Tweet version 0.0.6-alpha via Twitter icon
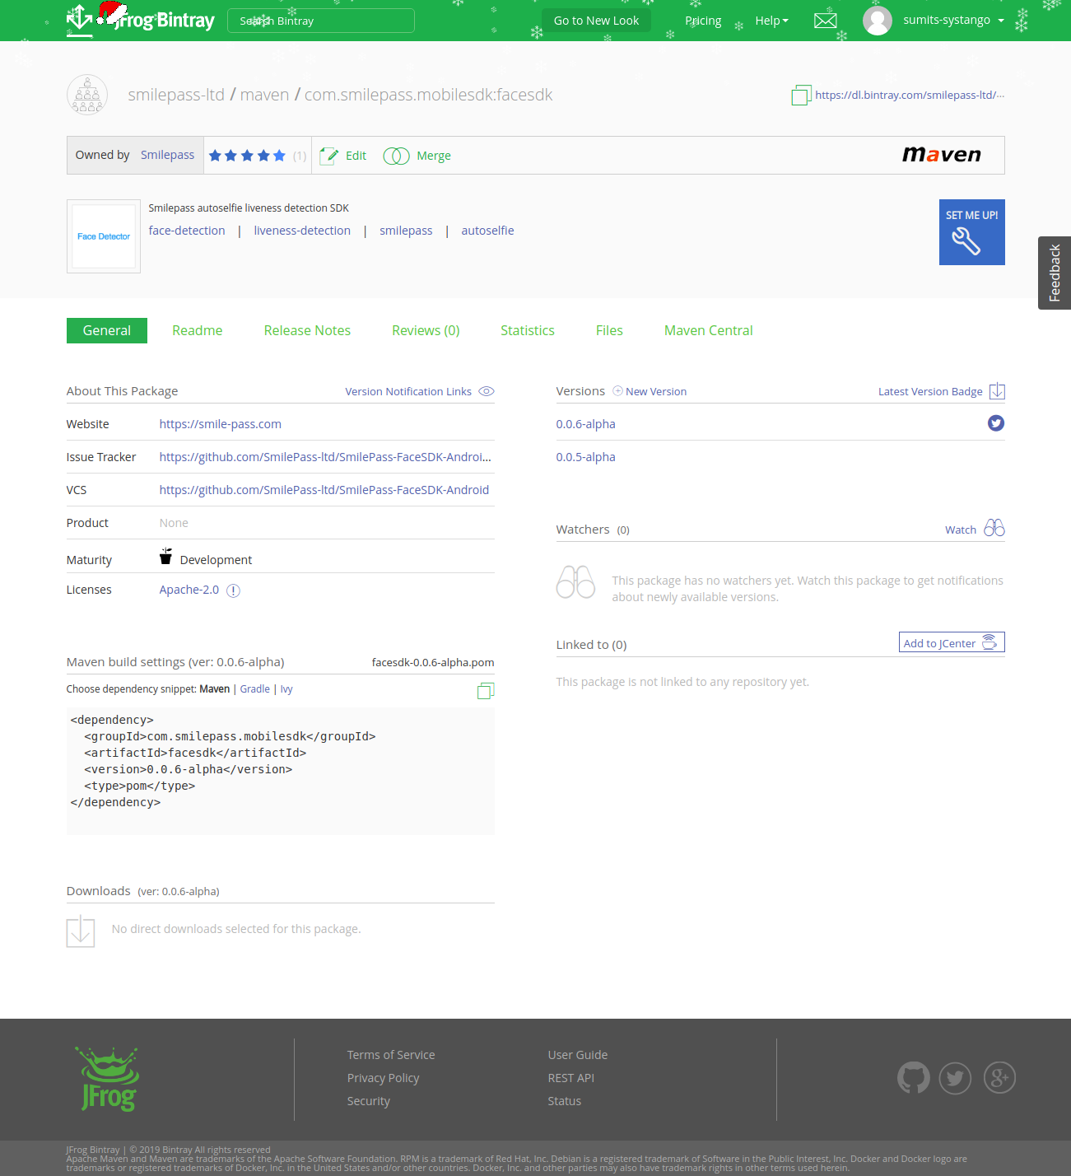Image resolution: width=1071 pixels, height=1176 pixels. tap(996, 423)
